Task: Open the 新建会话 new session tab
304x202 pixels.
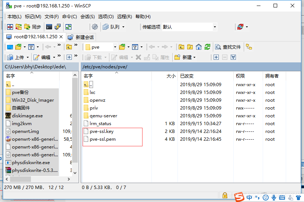Action: (81, 37)
